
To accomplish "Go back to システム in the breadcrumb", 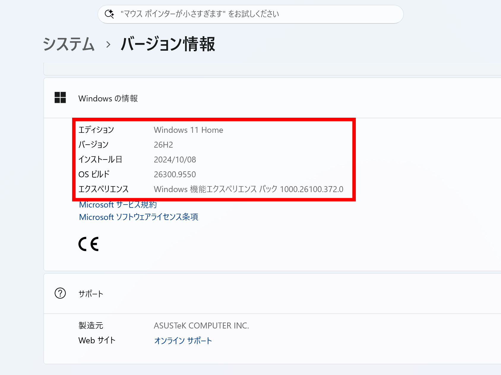I will click(x=69, y=44).
